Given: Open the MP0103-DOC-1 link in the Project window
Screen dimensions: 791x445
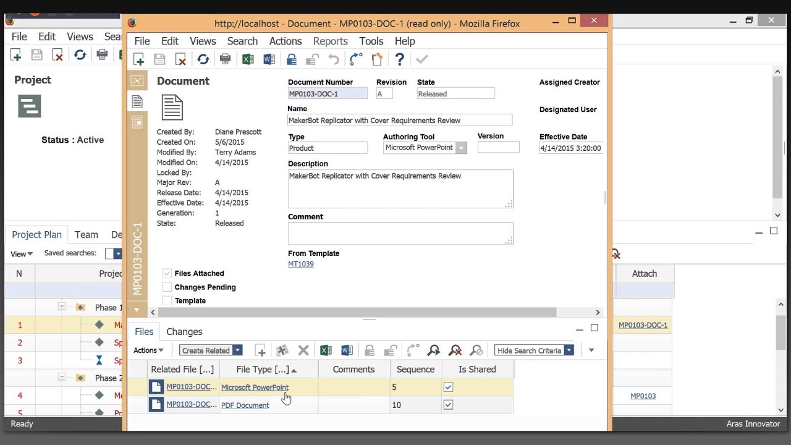Looking at the screenshot, I should (643, 325).
